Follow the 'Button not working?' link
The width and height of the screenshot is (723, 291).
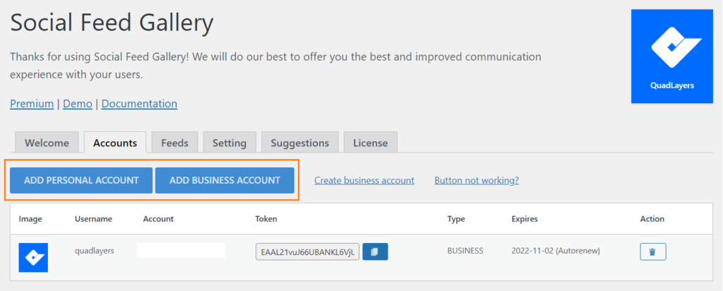[x=477, y=180]
